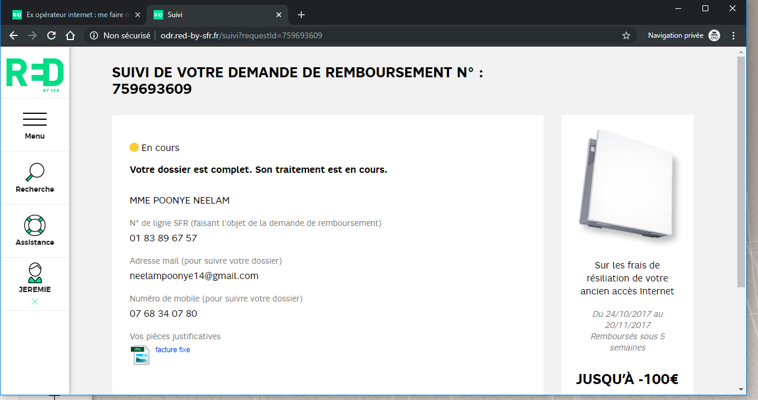Click the browser home icon

click(x=70, y=35)
